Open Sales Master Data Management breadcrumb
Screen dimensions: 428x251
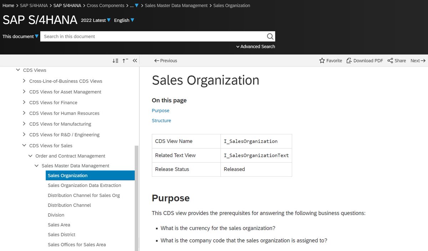tap(176, 5)
